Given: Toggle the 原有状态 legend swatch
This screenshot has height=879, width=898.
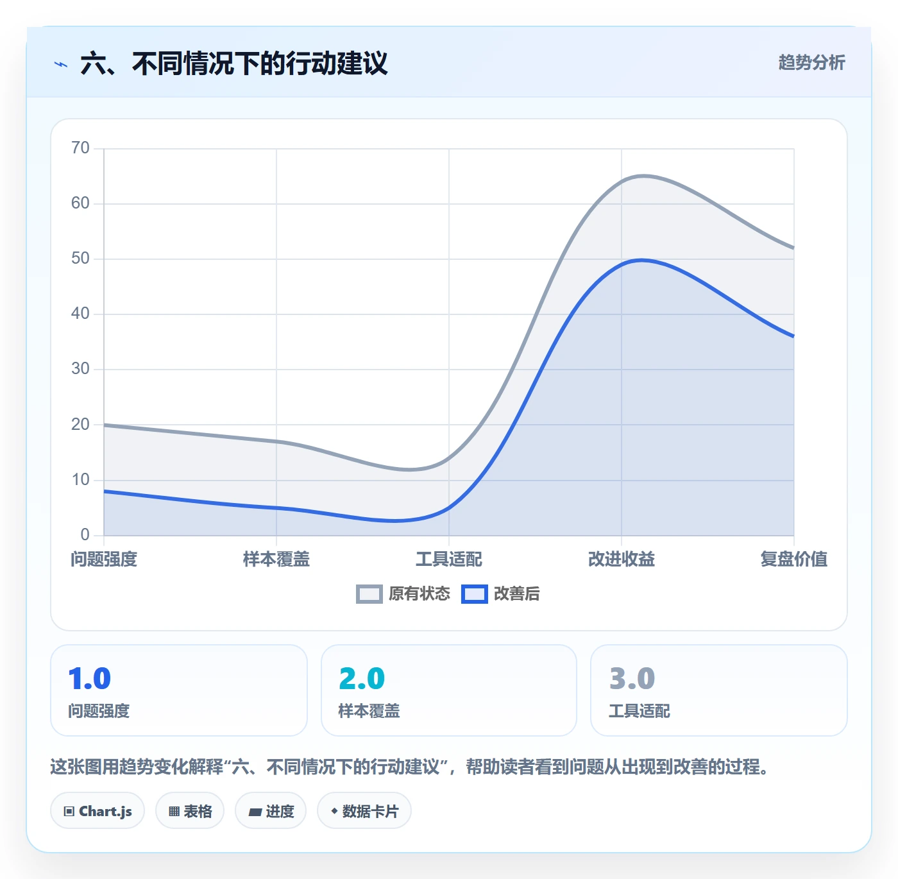Looking at the screenshot, I should [369, 594].
